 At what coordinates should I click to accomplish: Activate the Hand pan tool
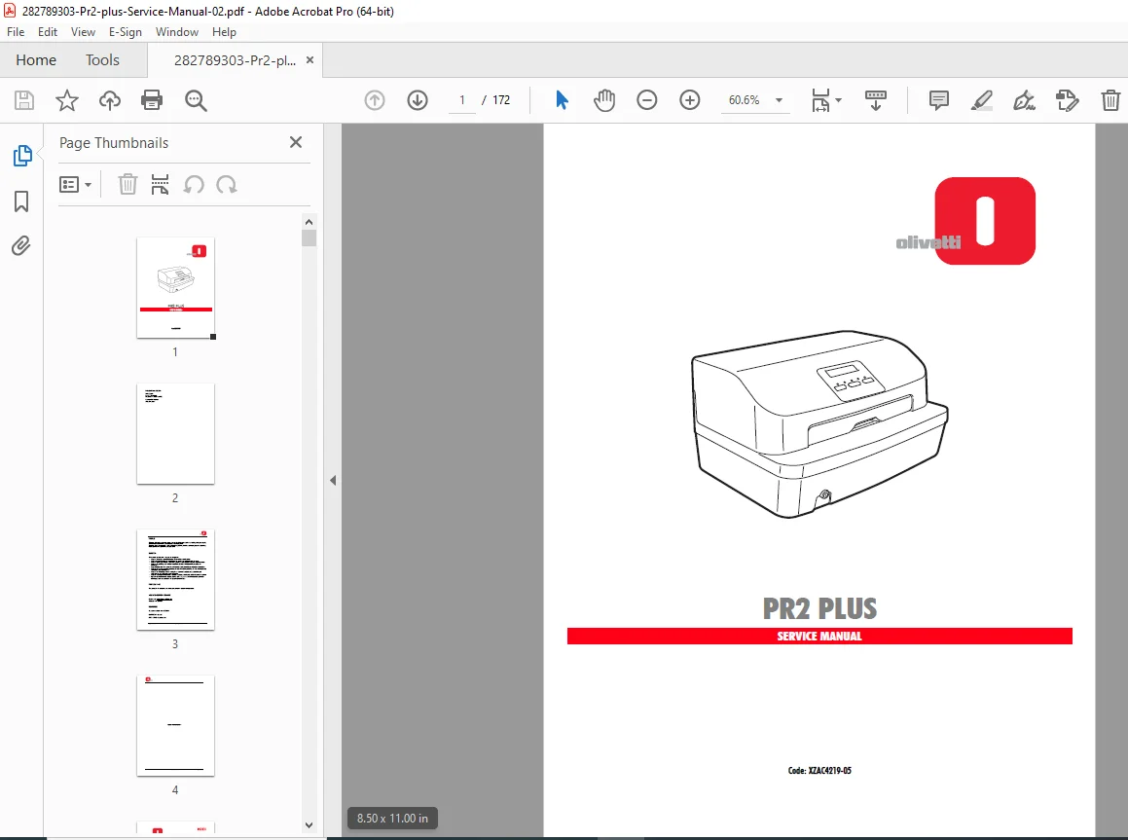tap(604, 100)
